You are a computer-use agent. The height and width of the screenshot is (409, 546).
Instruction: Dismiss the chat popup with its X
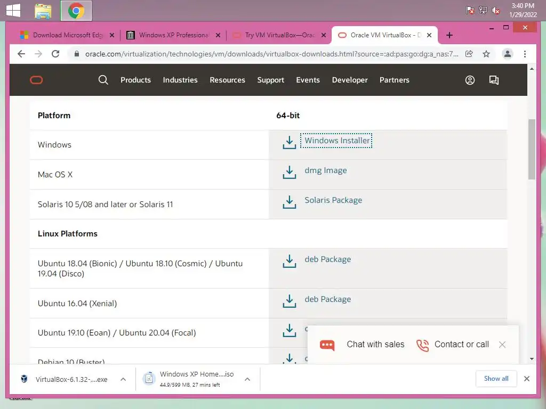(502, 345)
